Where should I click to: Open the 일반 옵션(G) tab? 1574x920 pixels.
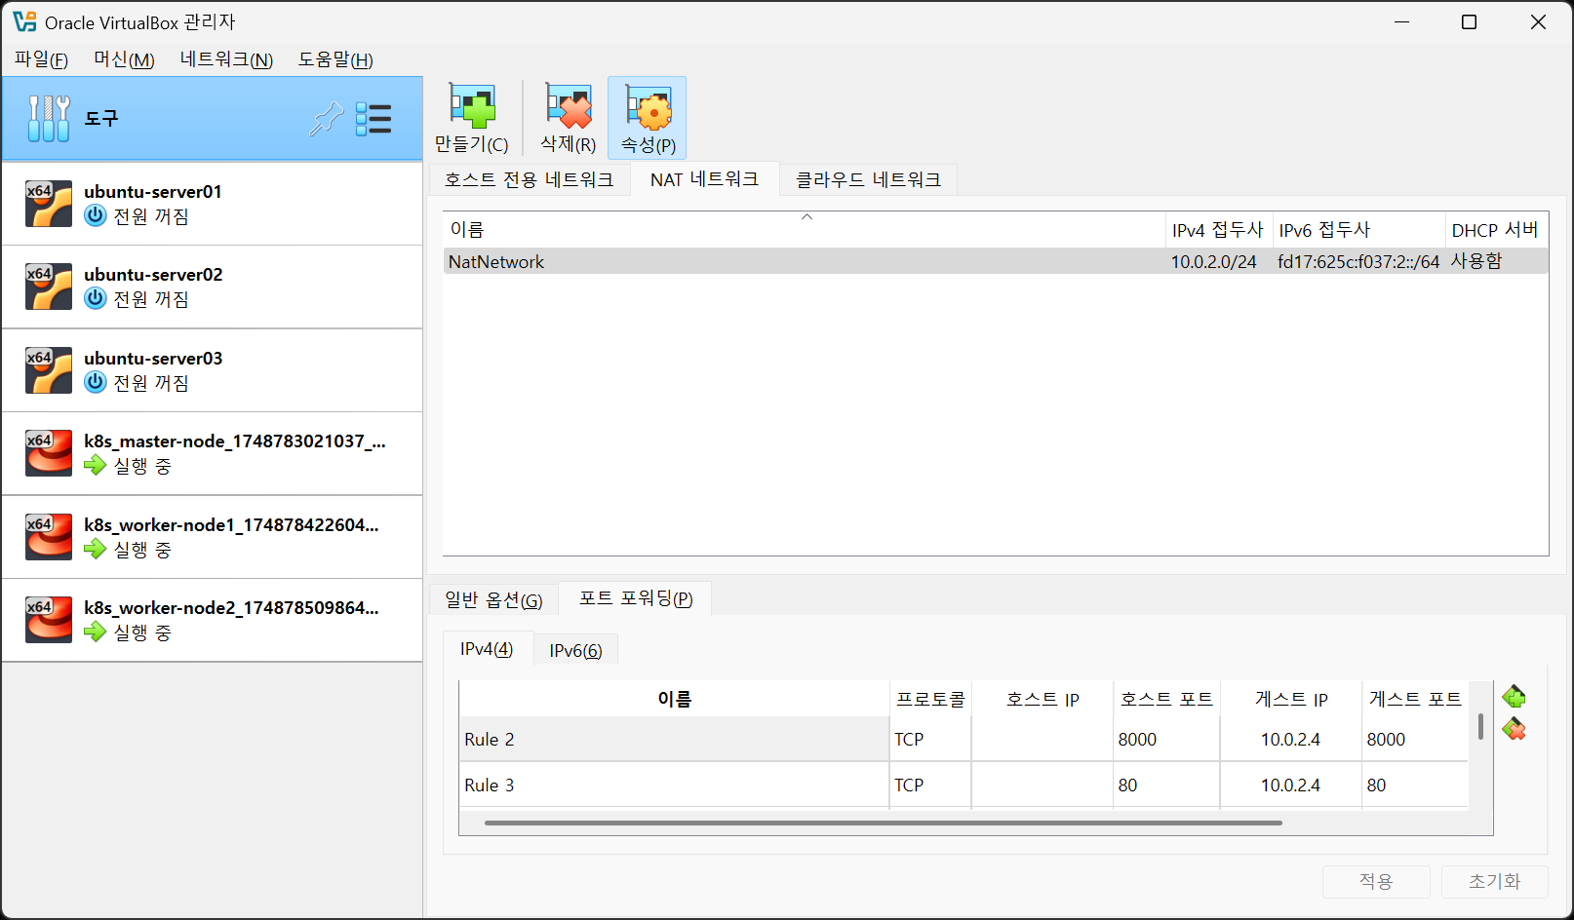(493, 599)
